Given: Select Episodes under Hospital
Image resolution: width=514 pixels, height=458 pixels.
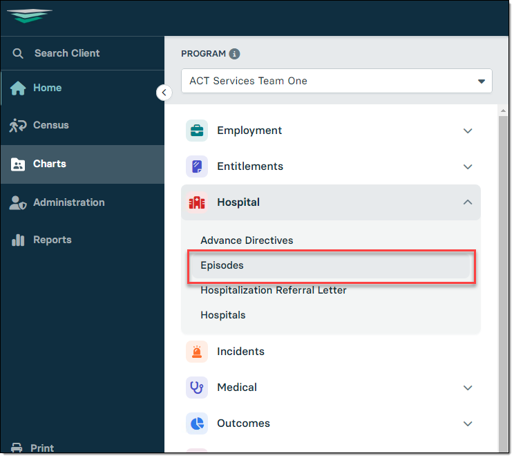Looking at the screenshot, I should [x=331, y=265].
